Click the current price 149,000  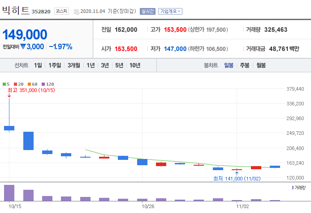coord(25,34)
